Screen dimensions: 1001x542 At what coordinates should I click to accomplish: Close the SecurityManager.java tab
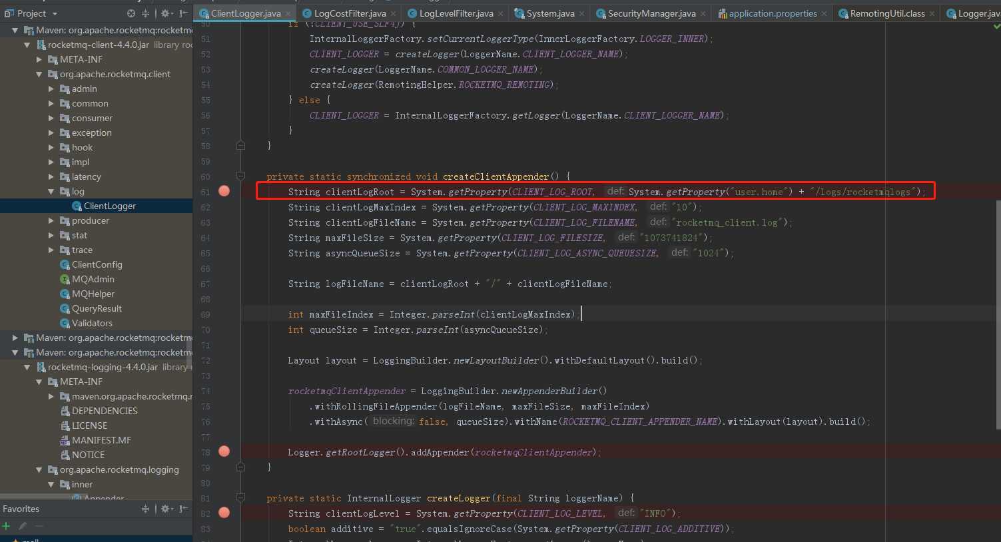pos(703,14)
